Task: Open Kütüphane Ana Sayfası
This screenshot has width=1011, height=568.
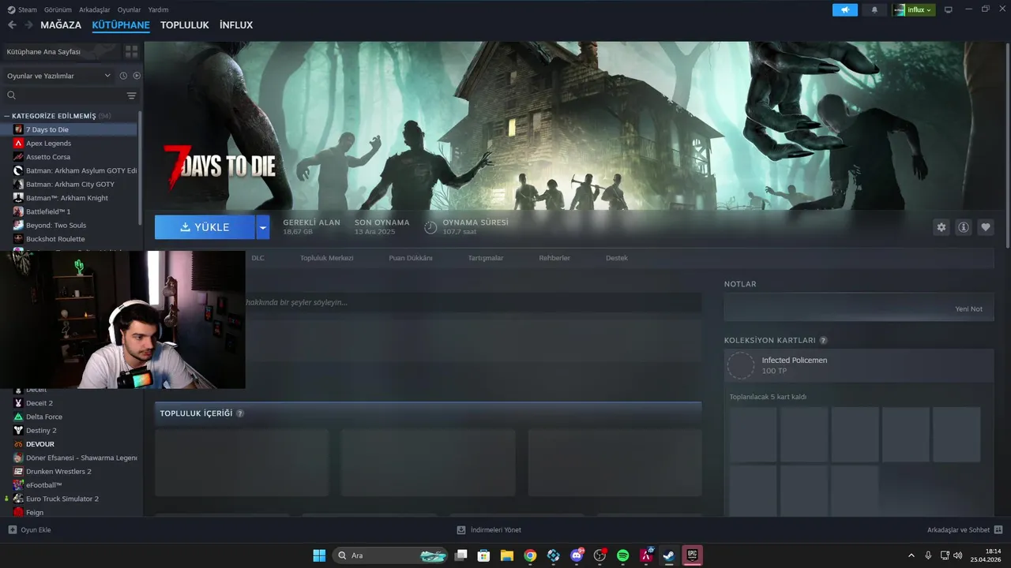Action: coord(62,51)
